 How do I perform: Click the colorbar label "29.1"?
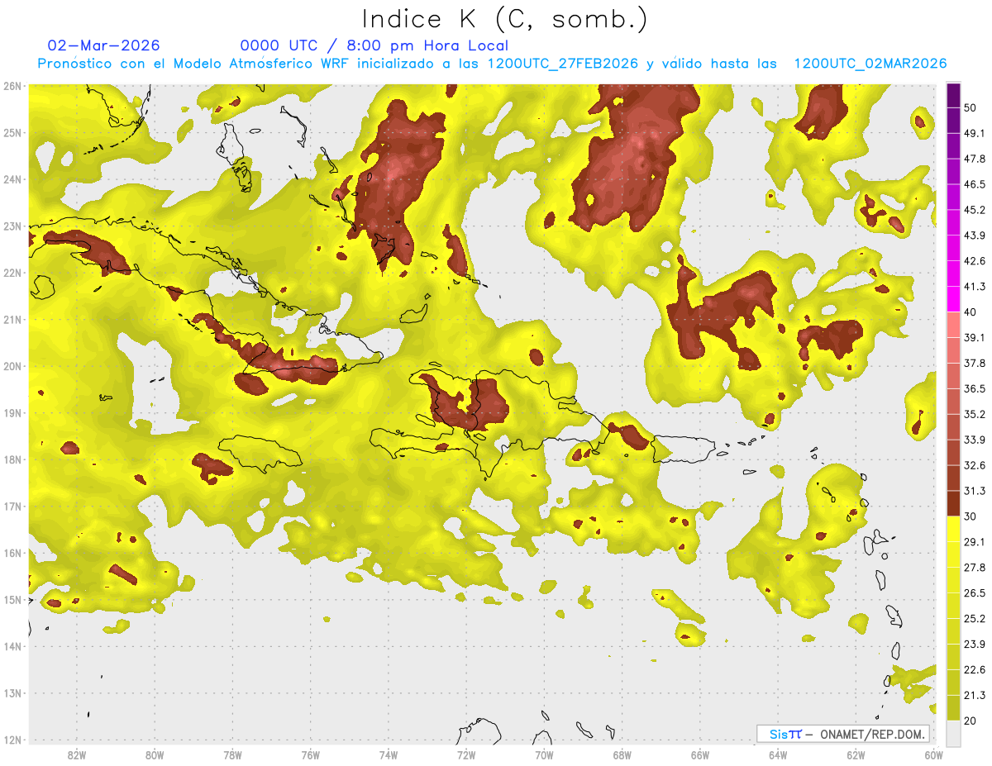click(x=975, y=541)
